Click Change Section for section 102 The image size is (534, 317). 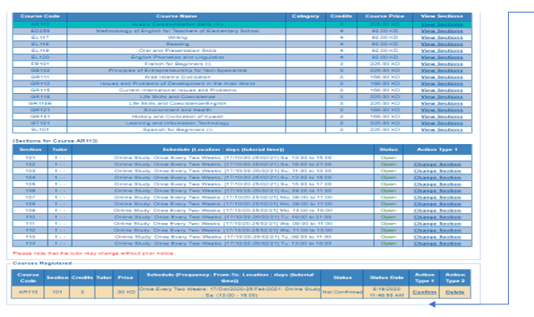[437, 164]
